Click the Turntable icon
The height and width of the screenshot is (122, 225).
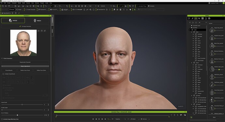[x=151, y=6]
